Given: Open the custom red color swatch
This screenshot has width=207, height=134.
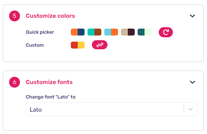Looking at the screenshot, I should (74, 45).
